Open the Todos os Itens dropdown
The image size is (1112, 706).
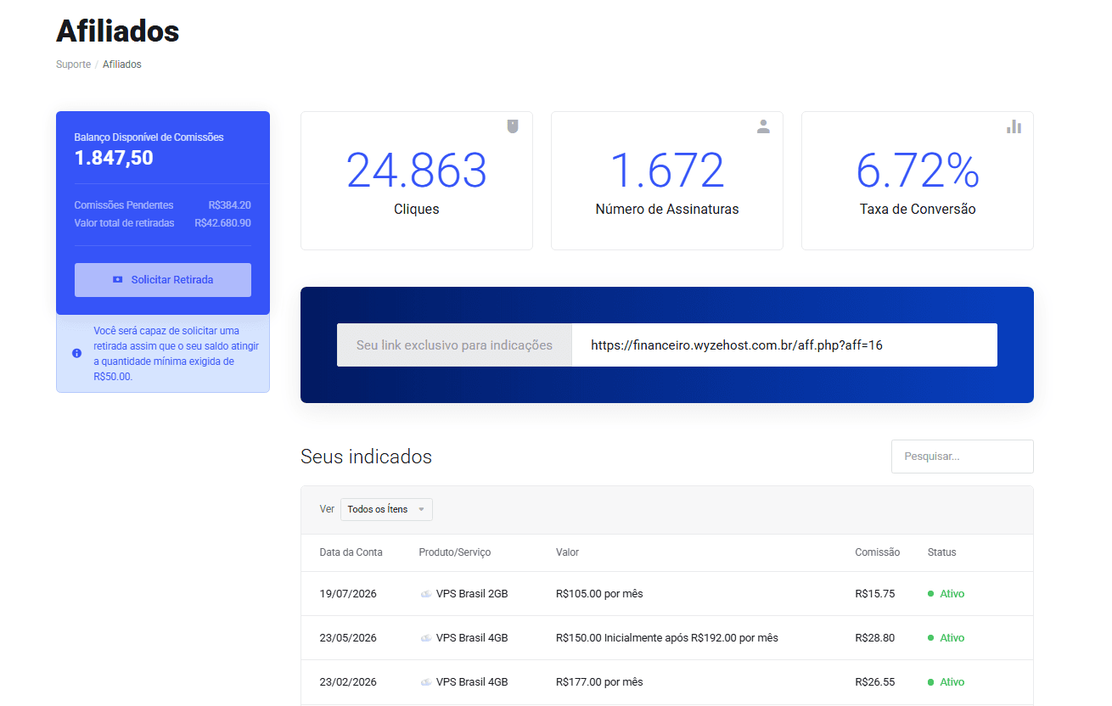(x=386, y=509)
